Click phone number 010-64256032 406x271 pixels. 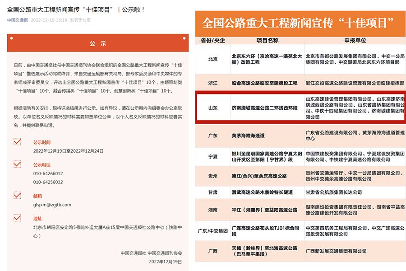[x=48, y=182]
